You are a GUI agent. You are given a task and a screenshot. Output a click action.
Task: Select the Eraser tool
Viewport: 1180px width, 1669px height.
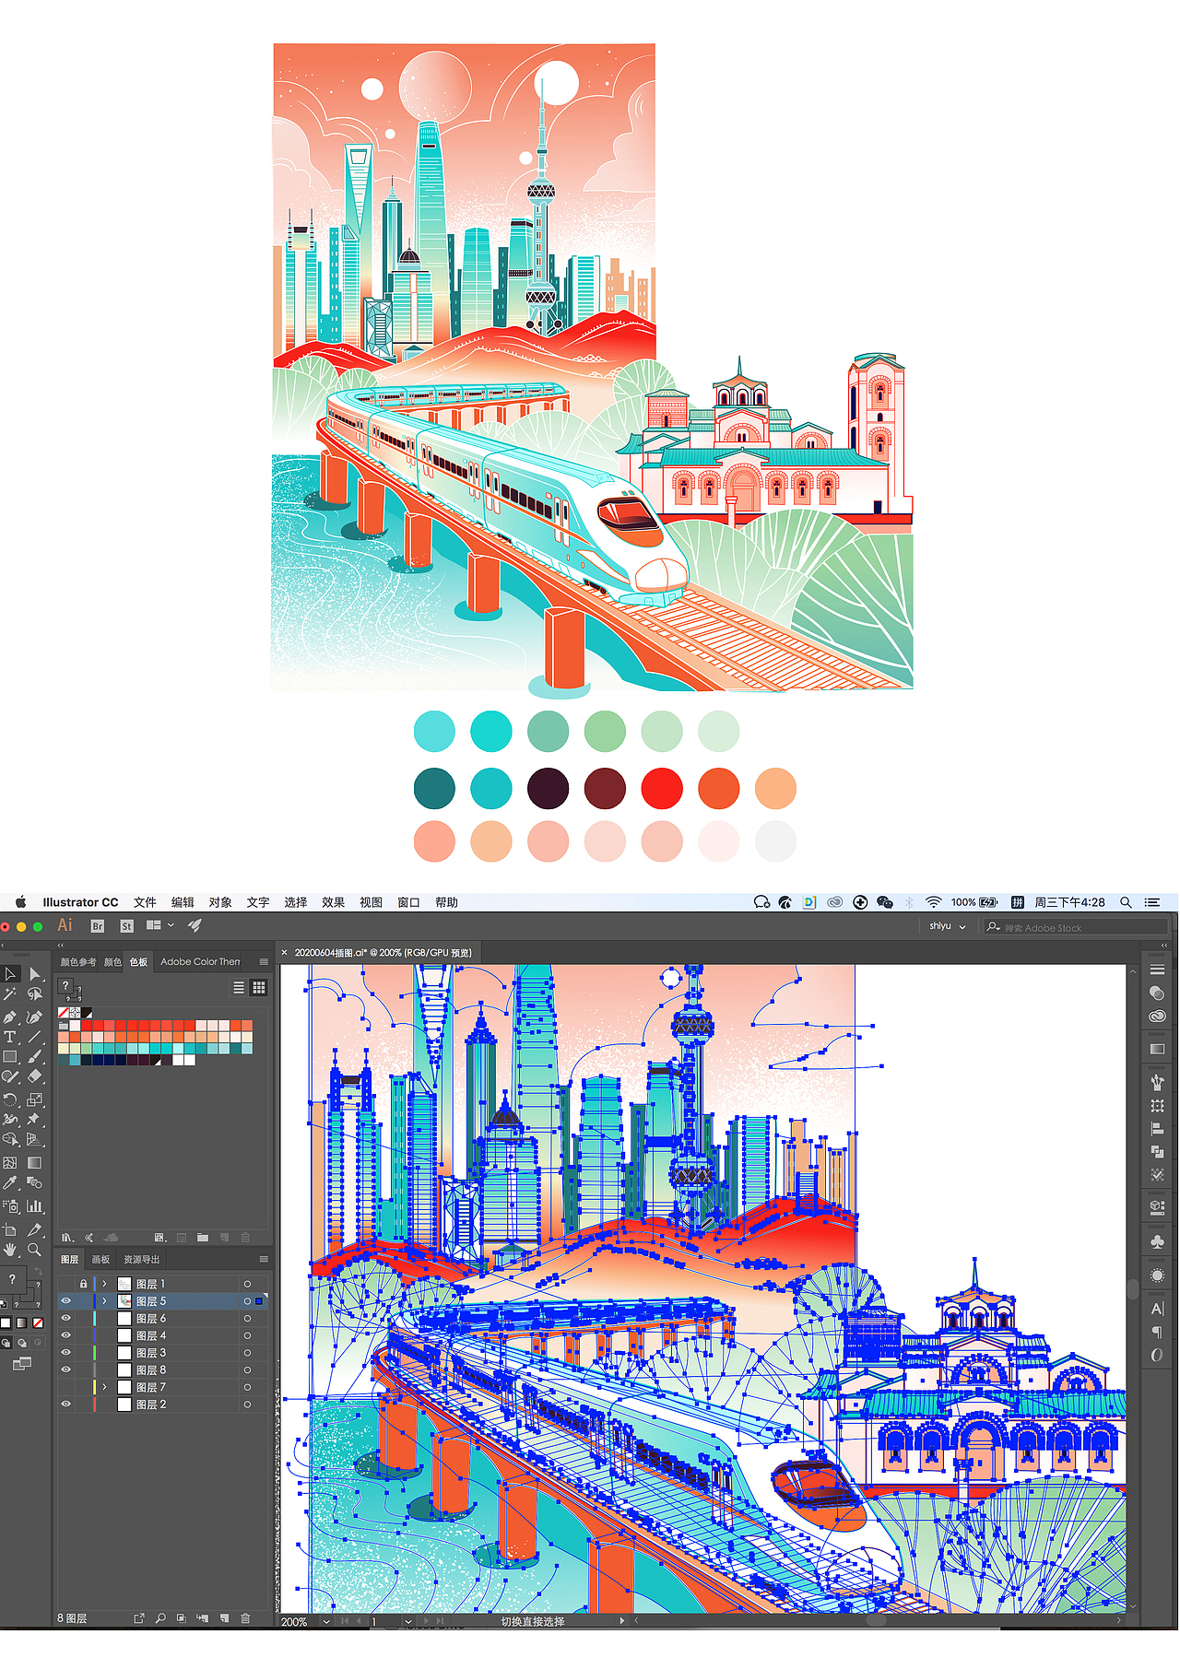(34, 1076)
